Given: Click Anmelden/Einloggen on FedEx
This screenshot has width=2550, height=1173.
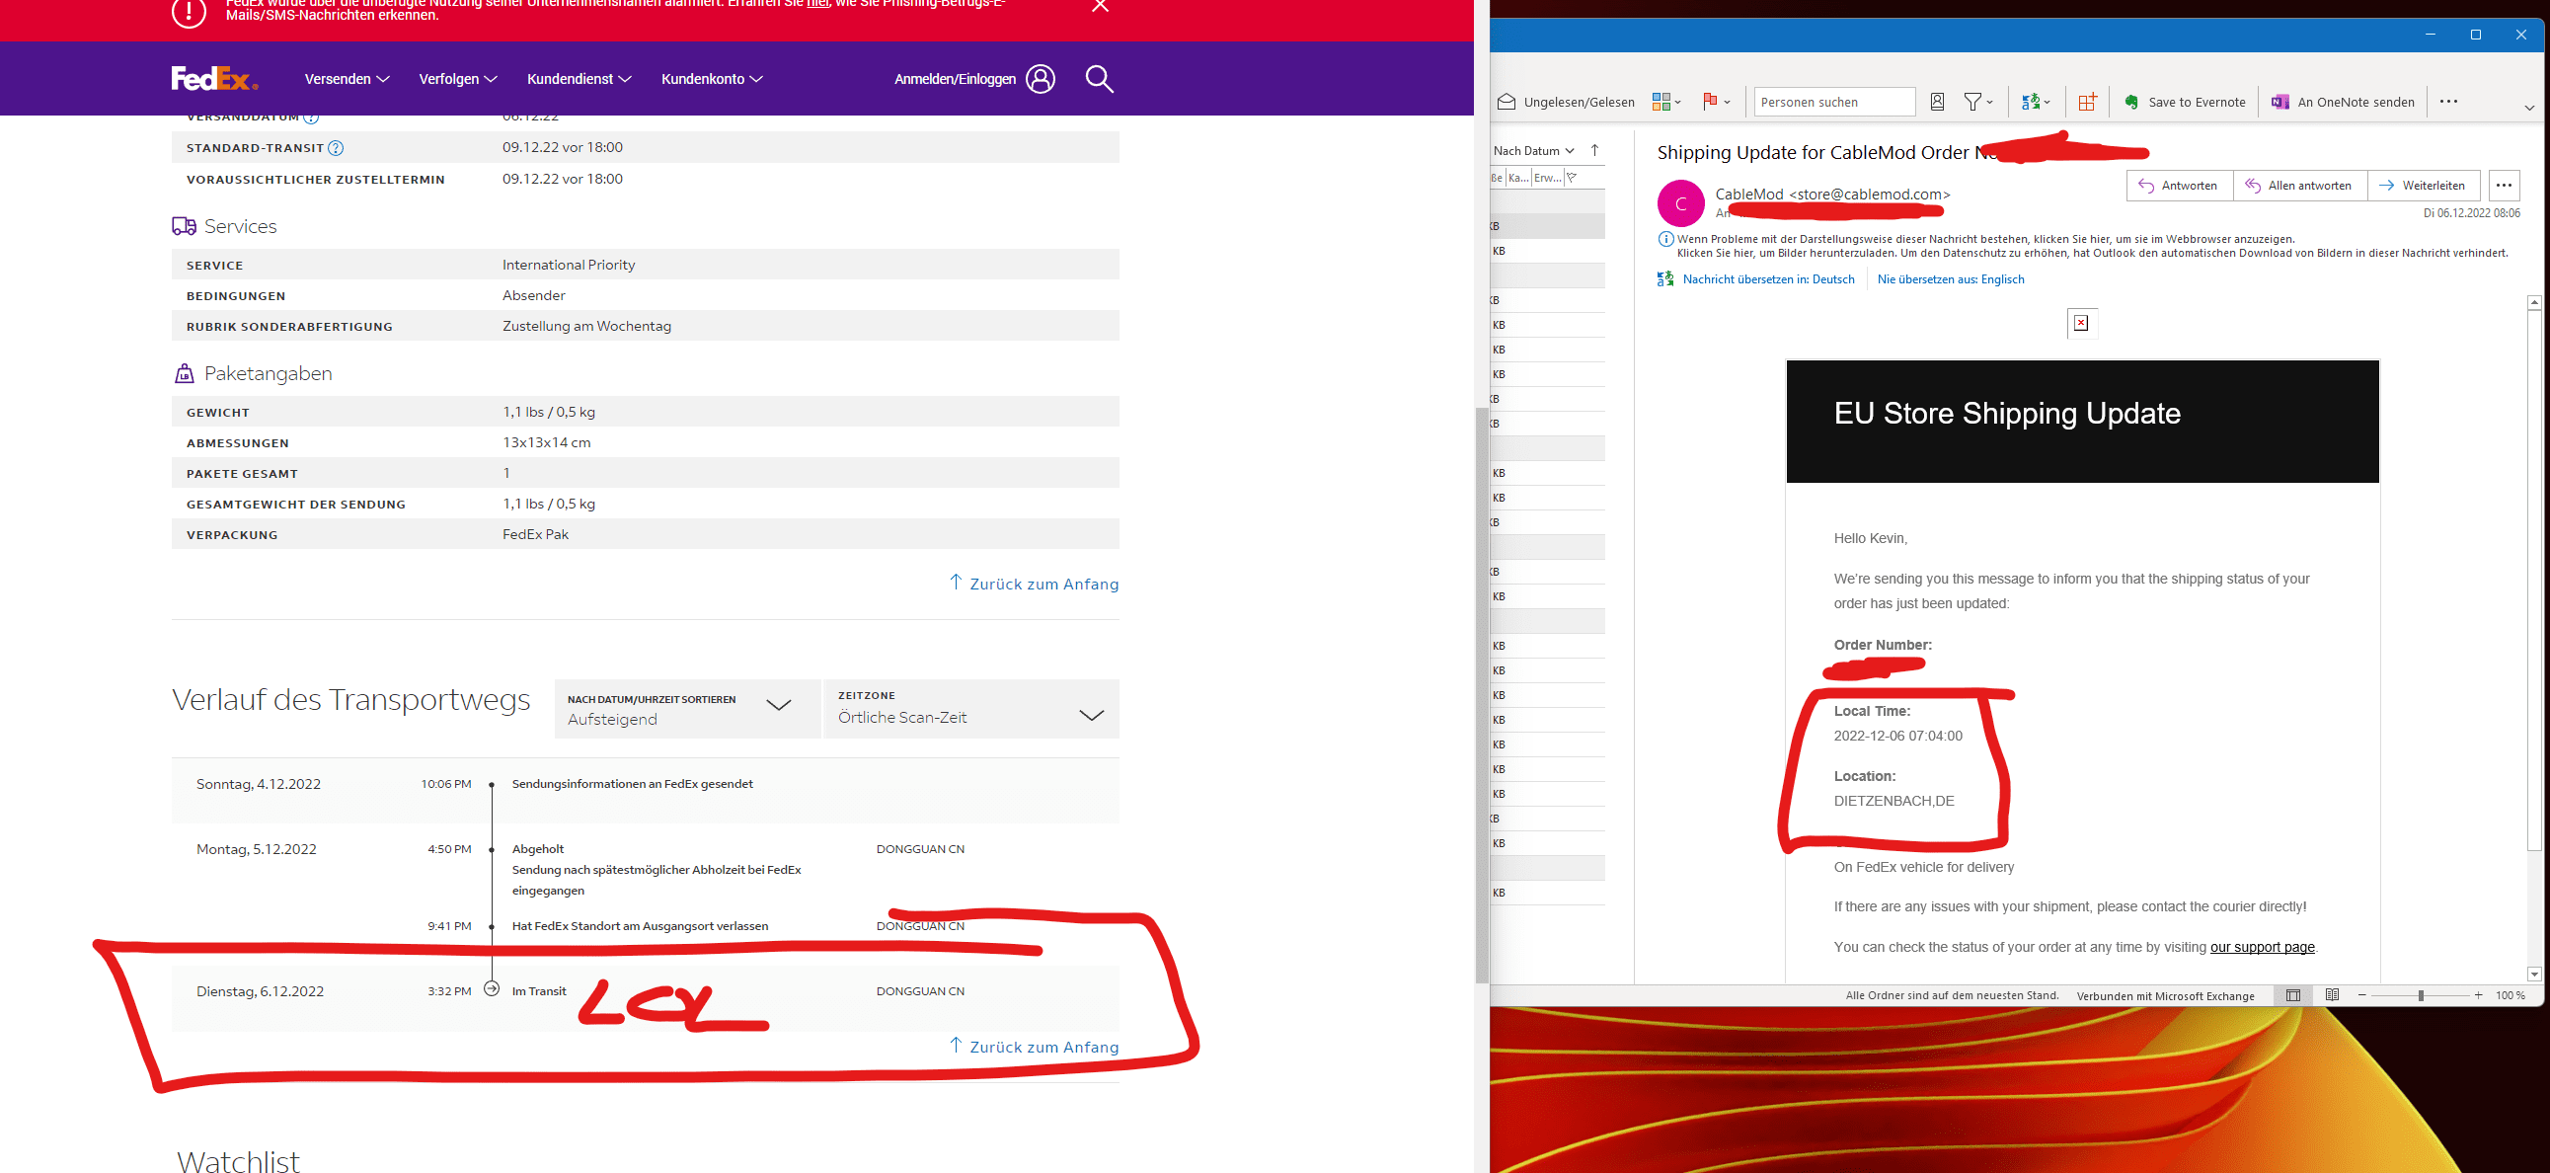Looking at the screenshot, I should (955, 78).
